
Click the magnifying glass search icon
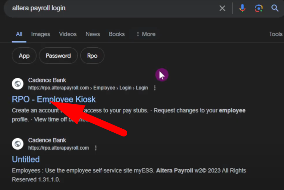pos(275,8)
